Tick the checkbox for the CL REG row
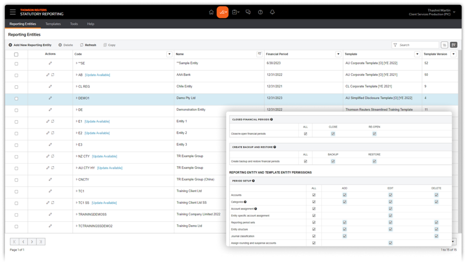The height and width of the screenshot is (262, 467). coord(16,87)
